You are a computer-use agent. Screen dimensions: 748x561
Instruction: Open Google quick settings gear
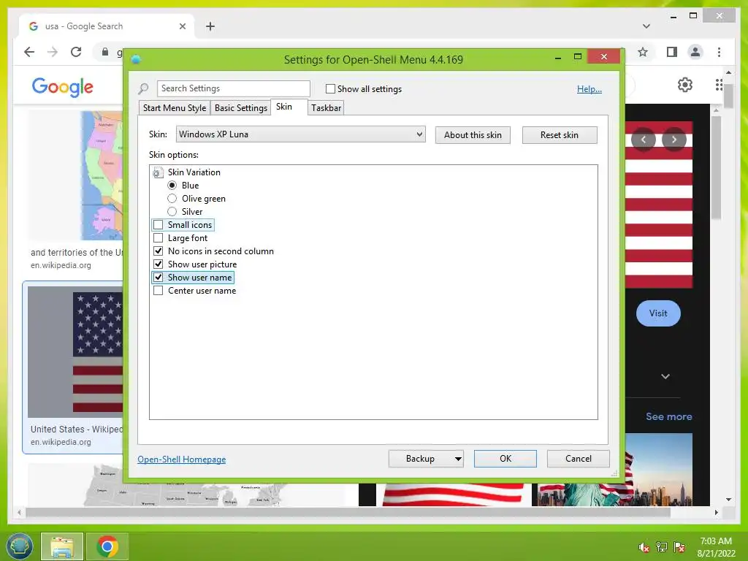pos(685,85)
